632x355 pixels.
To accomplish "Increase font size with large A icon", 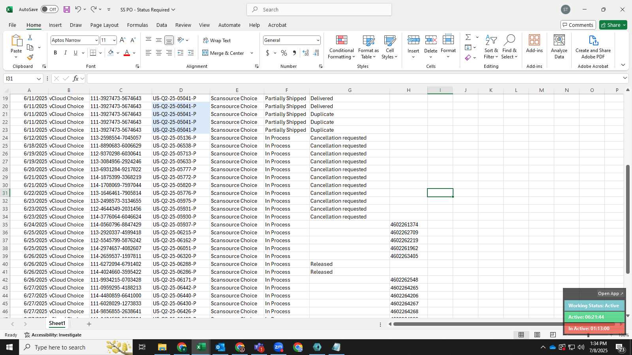I will tap(122, 40).
